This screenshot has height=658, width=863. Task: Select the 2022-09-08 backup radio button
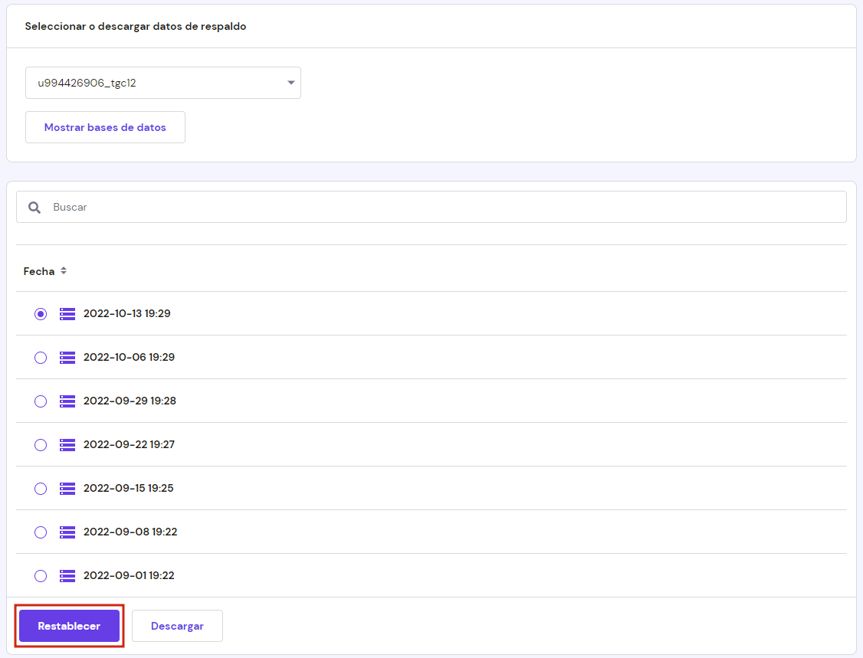point(41,532)
